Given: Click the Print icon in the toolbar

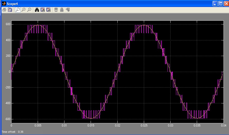Looking at the screenshot, I should click(x=4, y=10).
